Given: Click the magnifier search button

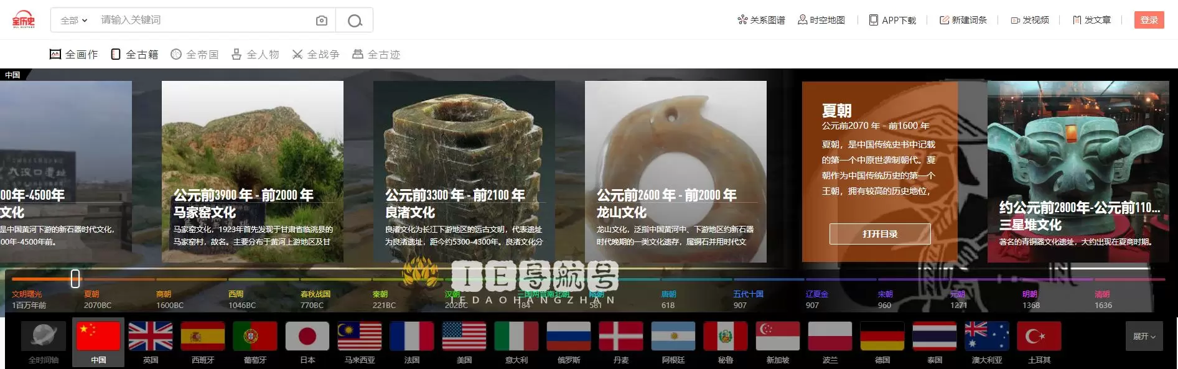Looking at the screenshot, I should [x=355, y=21].
